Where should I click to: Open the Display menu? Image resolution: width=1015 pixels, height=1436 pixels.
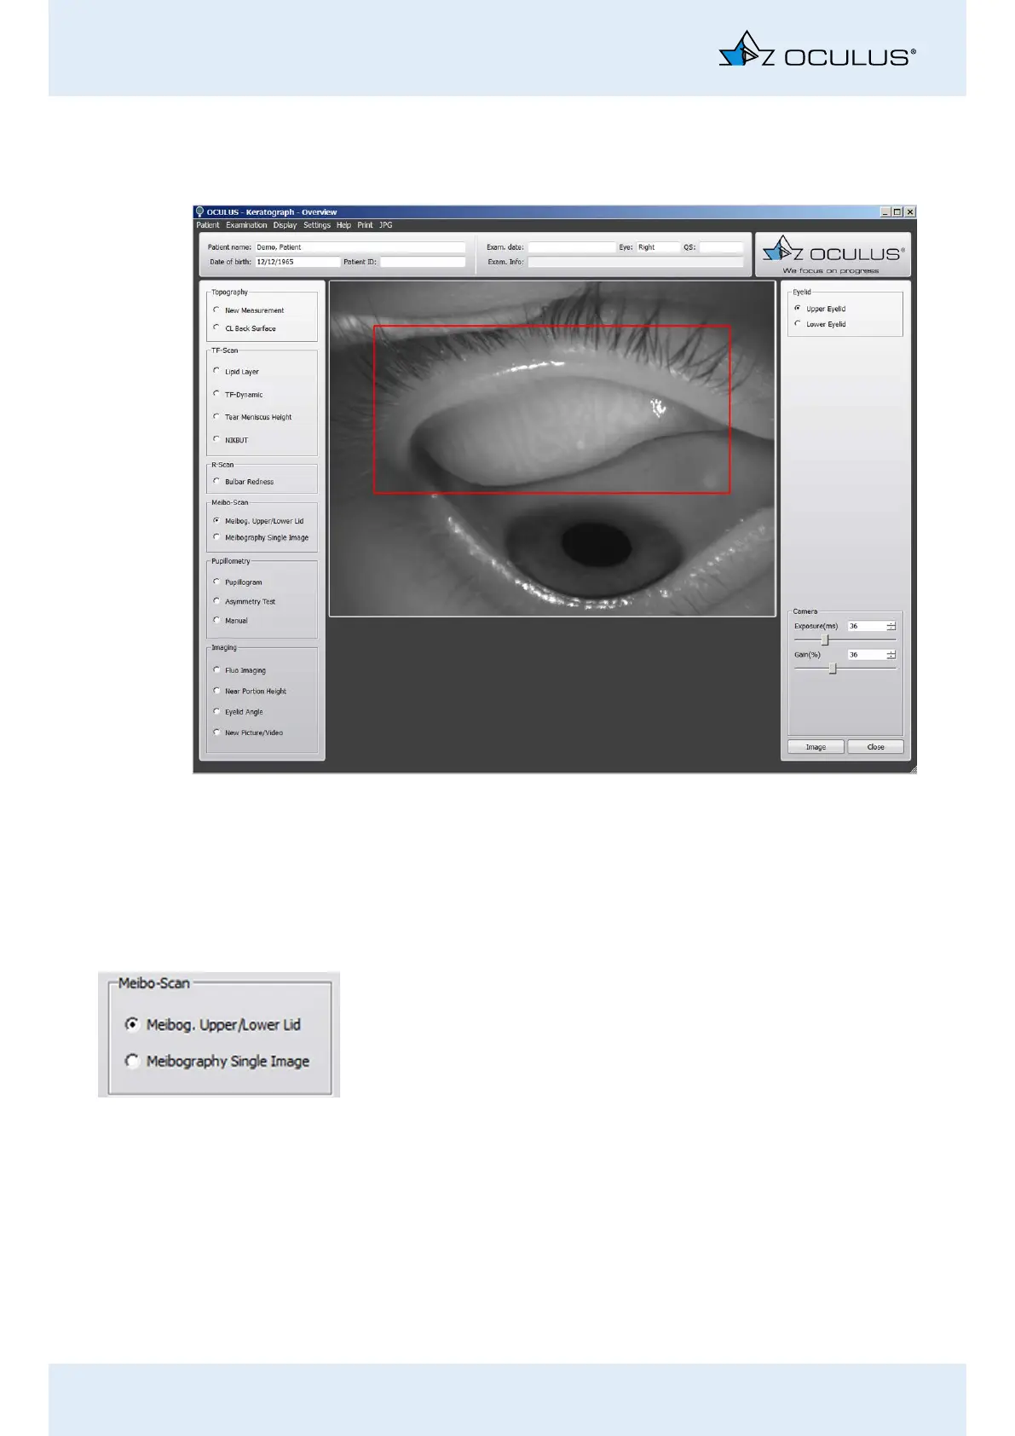[x=285, y=225]
